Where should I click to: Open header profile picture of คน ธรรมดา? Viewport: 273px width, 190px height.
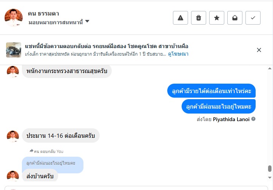click(14, 18)
